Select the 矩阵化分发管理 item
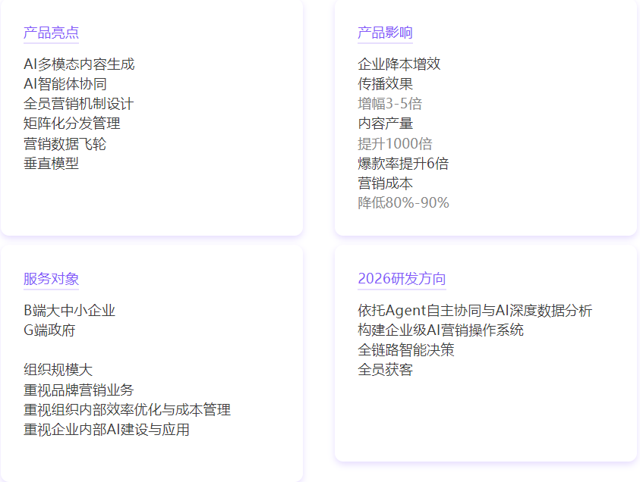 (71, 124)
